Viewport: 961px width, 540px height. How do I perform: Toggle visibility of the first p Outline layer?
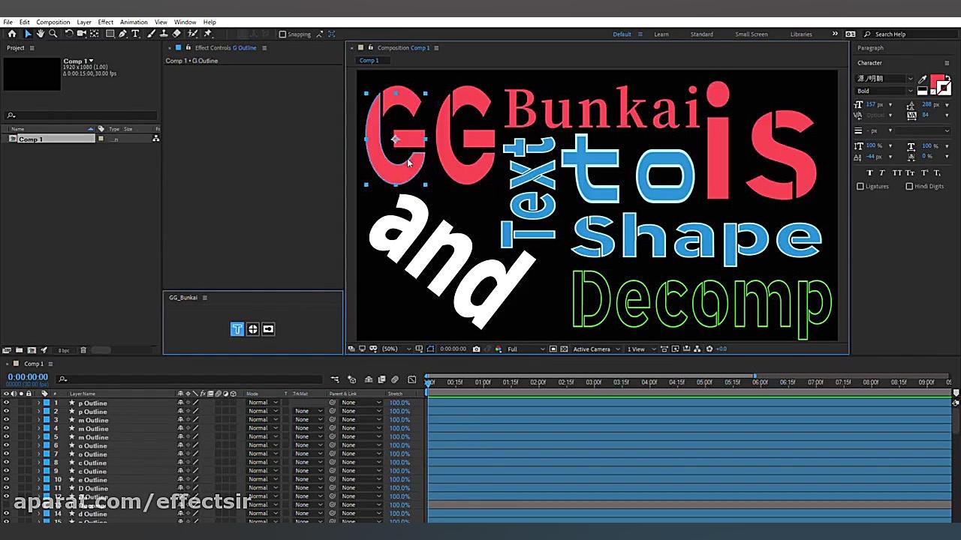tap(5, 403)
